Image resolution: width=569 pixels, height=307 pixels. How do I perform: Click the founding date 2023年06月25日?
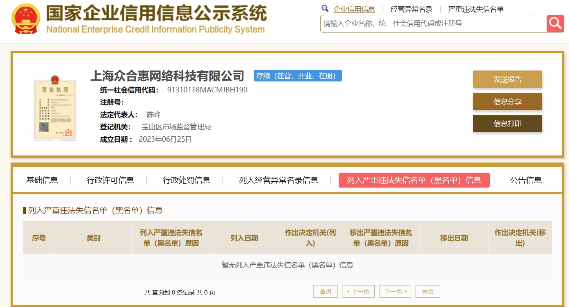[165, 139]
